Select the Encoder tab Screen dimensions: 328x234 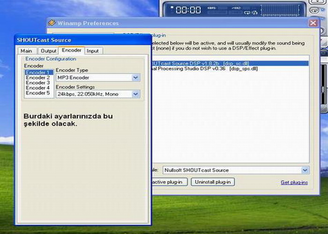point(72,50)
